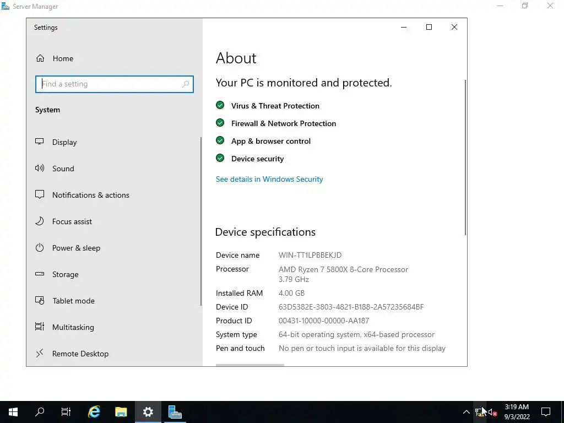The height and width of the screenshot is (423, 564).
Task: Click the AMD Ryzen 7 5800X processor text
Action: tap(343, 269)
